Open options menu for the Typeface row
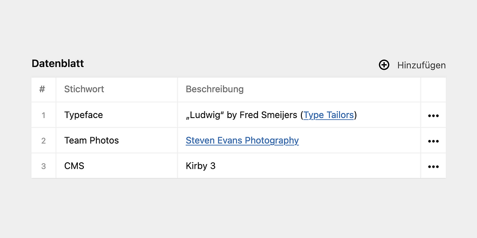Viewport: 477px width, 238px height. (x=433, y=115)
